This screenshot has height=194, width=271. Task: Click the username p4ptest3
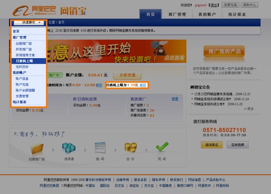click(201, 5)
